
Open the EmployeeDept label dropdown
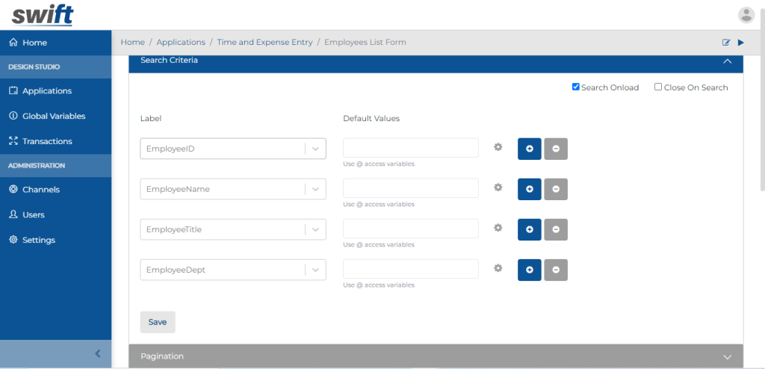tap(233, 270)
